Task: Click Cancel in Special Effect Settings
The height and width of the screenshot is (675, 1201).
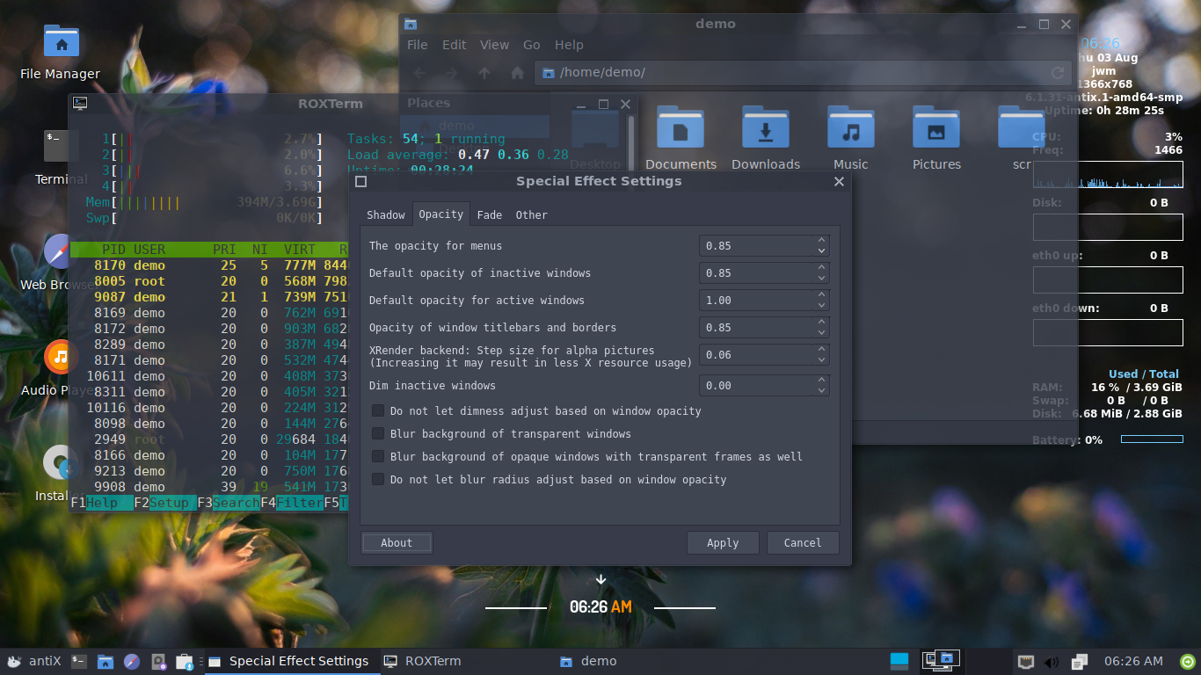Action: click(803, 543)
